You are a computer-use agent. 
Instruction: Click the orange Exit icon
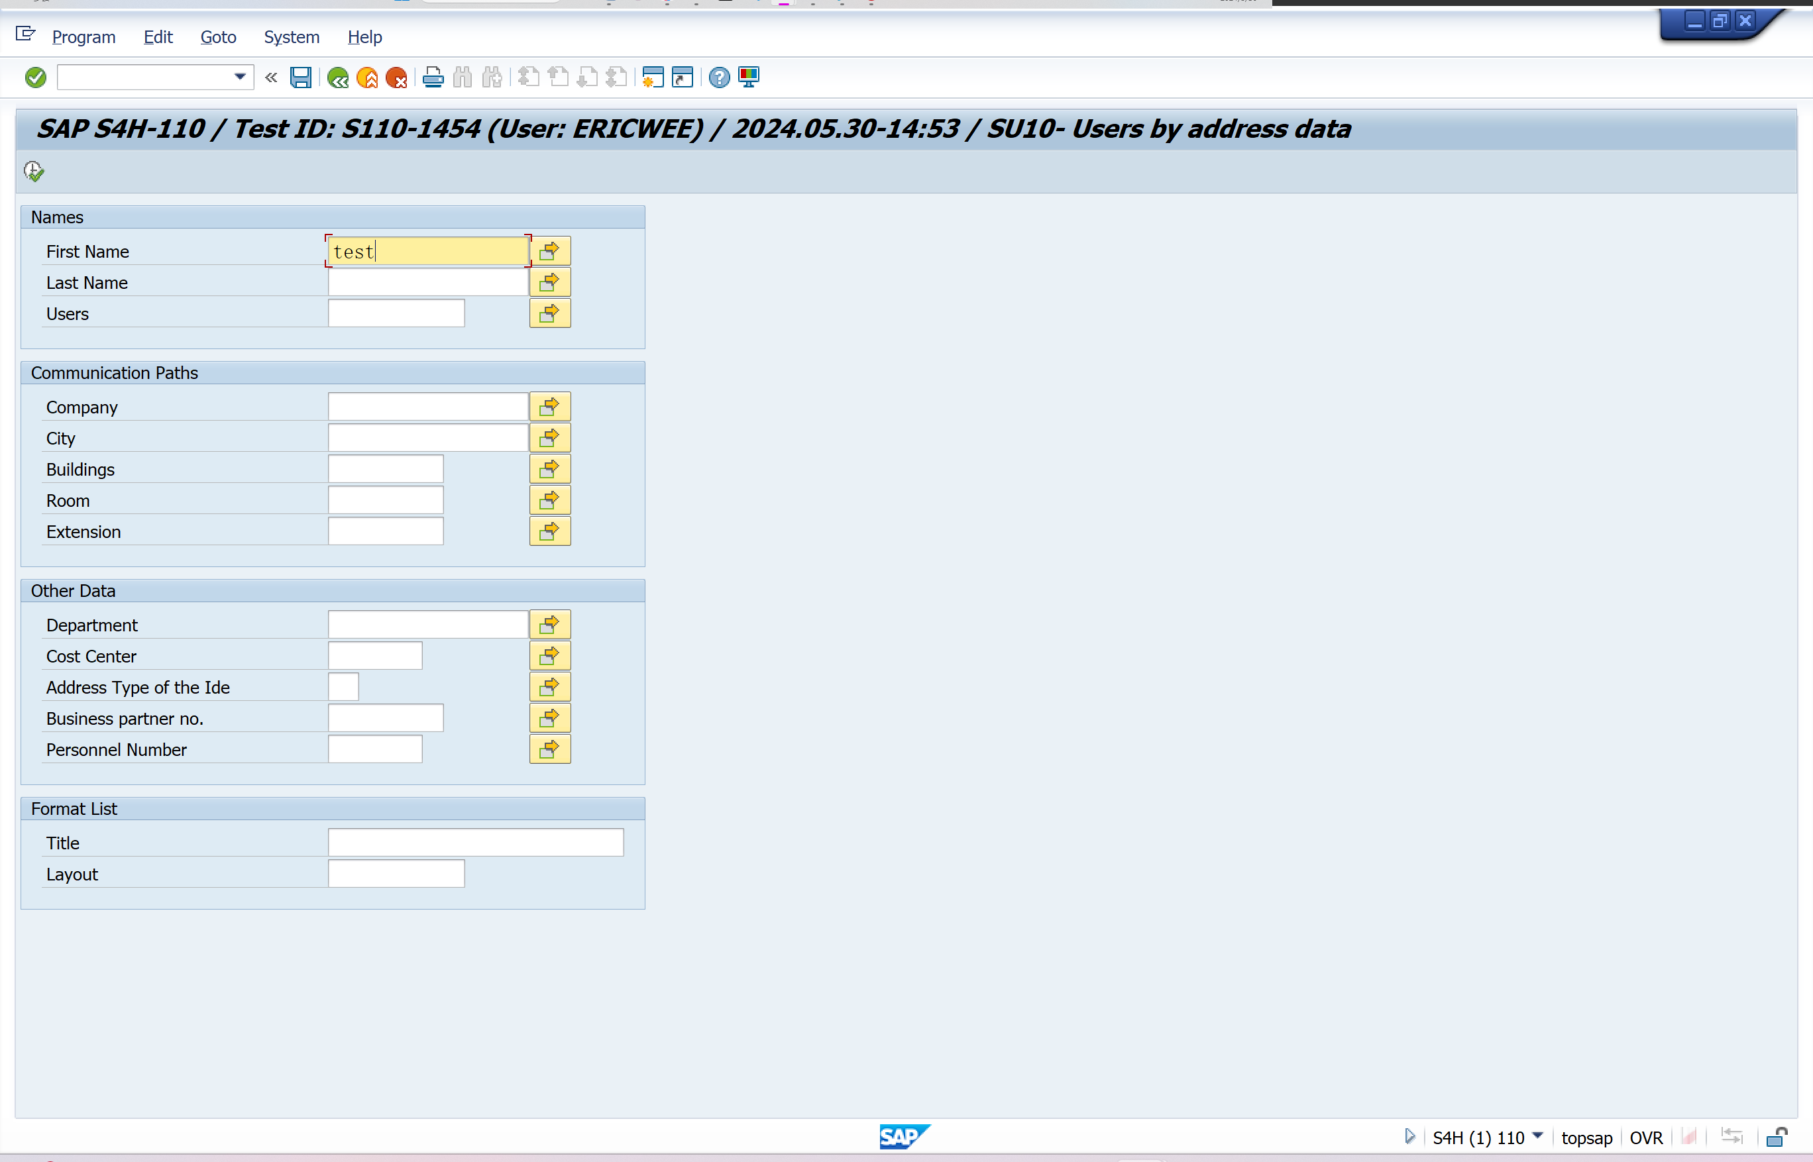(367, 77)
